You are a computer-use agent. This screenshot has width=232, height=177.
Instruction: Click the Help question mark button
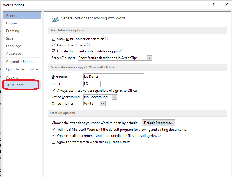coord(214,5)
